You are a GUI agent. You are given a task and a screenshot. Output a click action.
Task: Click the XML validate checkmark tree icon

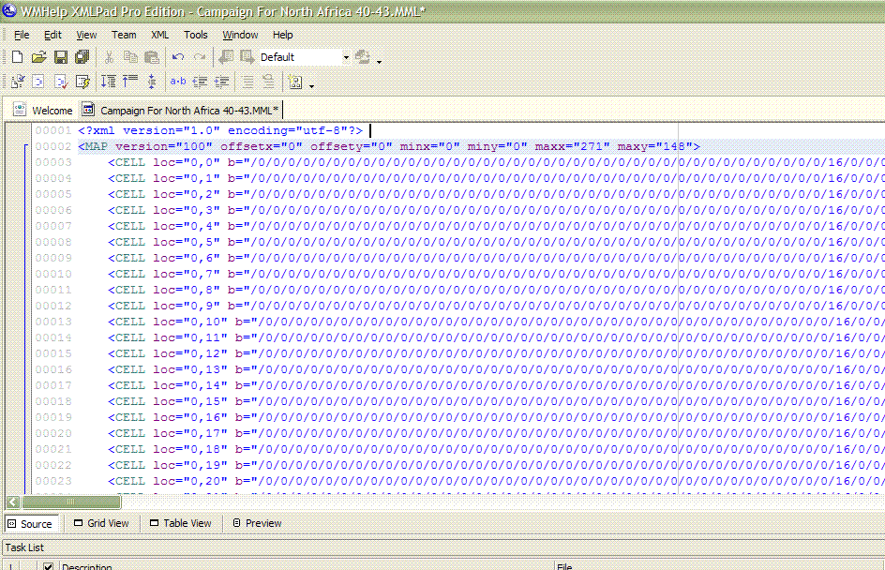[18, 82]
